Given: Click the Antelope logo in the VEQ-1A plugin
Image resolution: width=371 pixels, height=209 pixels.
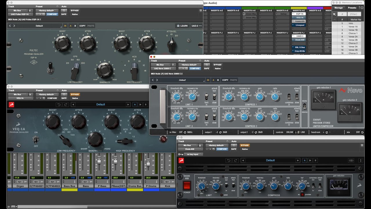Looking at the screenshot, I should [11, 105].
